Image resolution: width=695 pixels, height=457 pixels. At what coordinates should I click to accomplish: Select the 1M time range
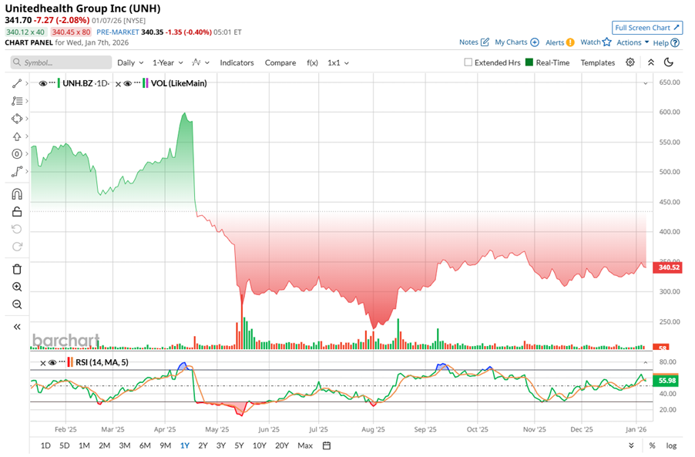pos(84,445)
